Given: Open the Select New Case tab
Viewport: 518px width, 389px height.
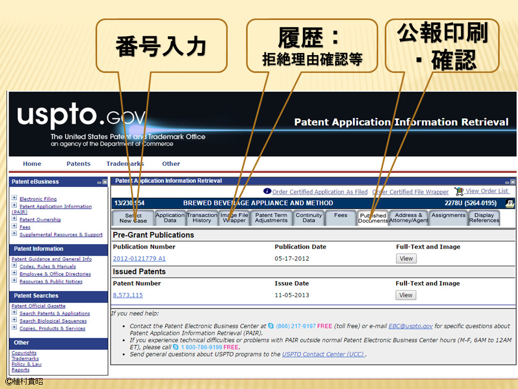Looking at the screenshot, I should tap(133, 218).
